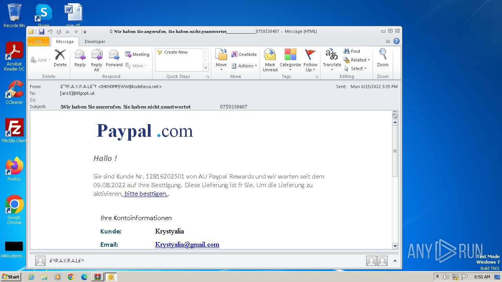502x282 pixels.
Task: Open the Follow Up flag menu
Action: coord(310,61)
